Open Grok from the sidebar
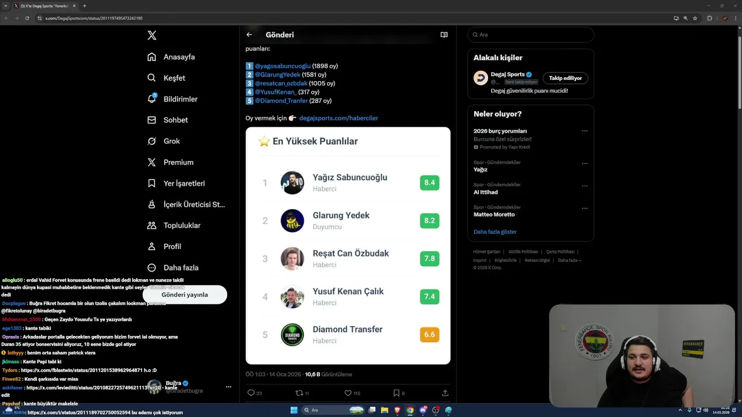 (x=163, y=141)
